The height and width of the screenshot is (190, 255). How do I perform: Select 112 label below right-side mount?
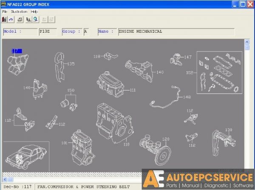(192, 145)
